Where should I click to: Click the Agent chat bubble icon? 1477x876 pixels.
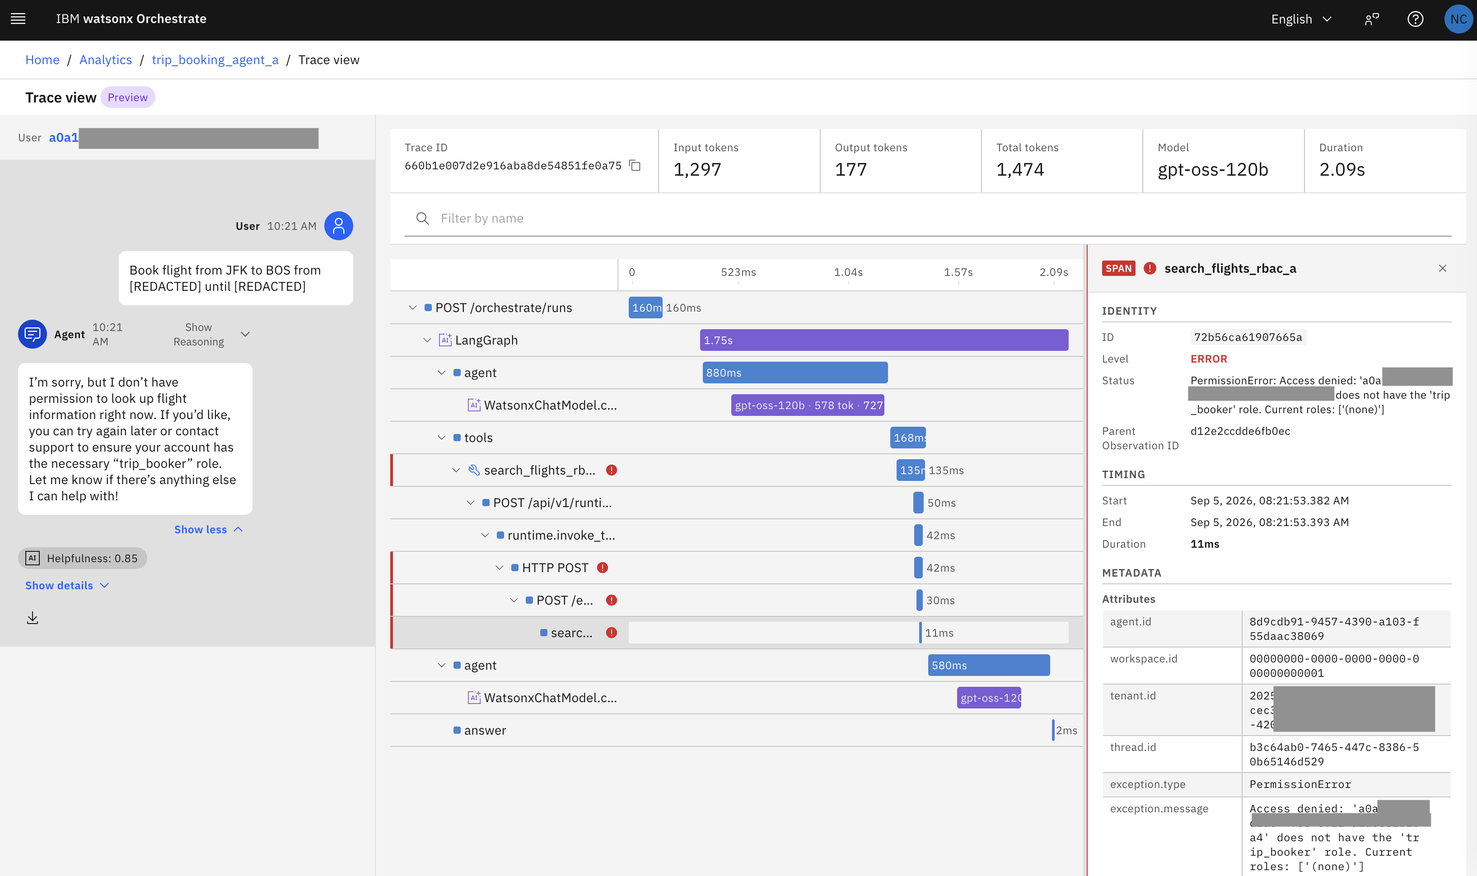point(33,334)
